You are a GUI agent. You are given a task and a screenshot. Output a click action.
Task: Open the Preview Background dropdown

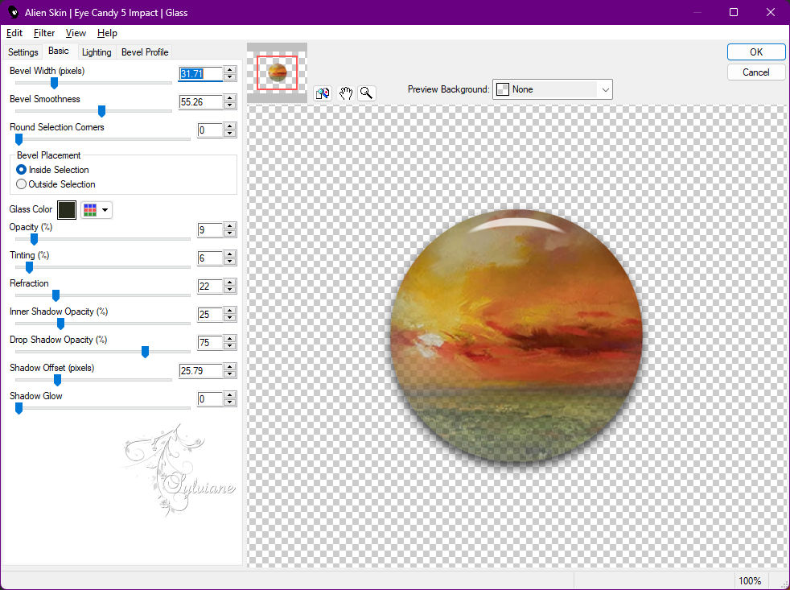click(x=552, y=89)
